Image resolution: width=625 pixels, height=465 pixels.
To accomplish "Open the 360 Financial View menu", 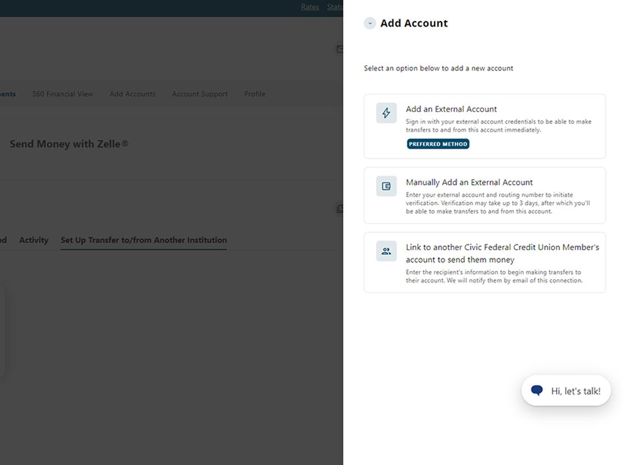I will tap(62, 94).
